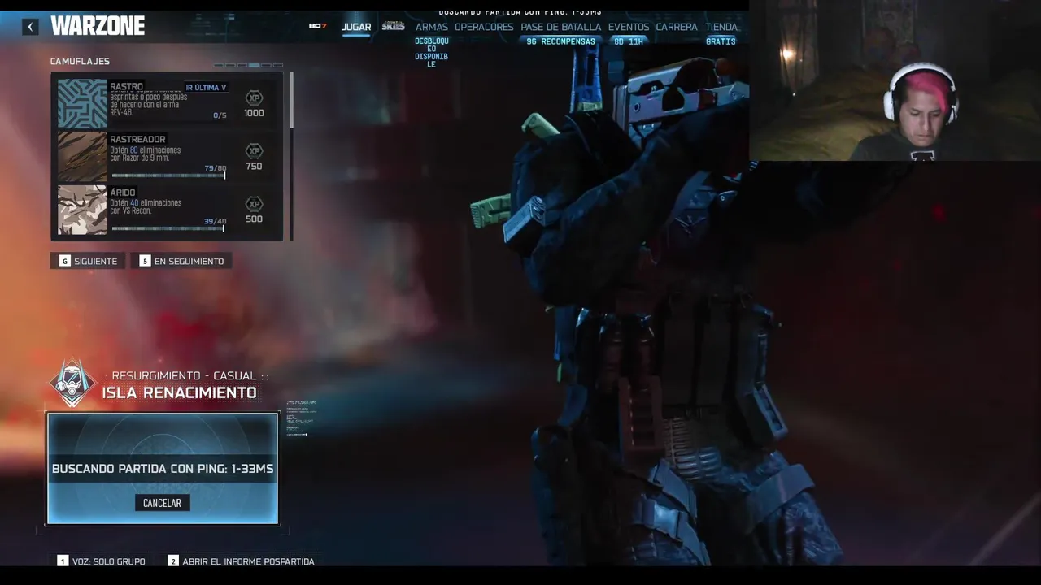The width and height of the screenshot is (1041, 585).
Task: Open the CARRERA tab
Action: [x=677, y=27]
